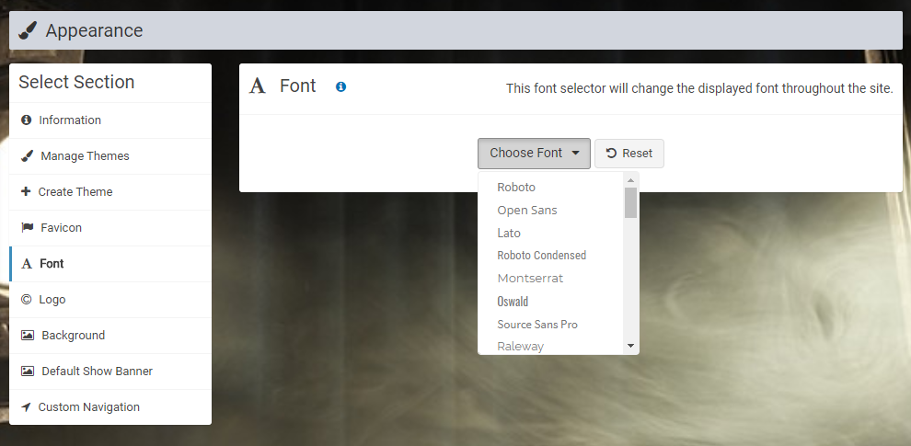Click the plus icon beside Create Theme
The image size is (911, 446).
point(26,191)
